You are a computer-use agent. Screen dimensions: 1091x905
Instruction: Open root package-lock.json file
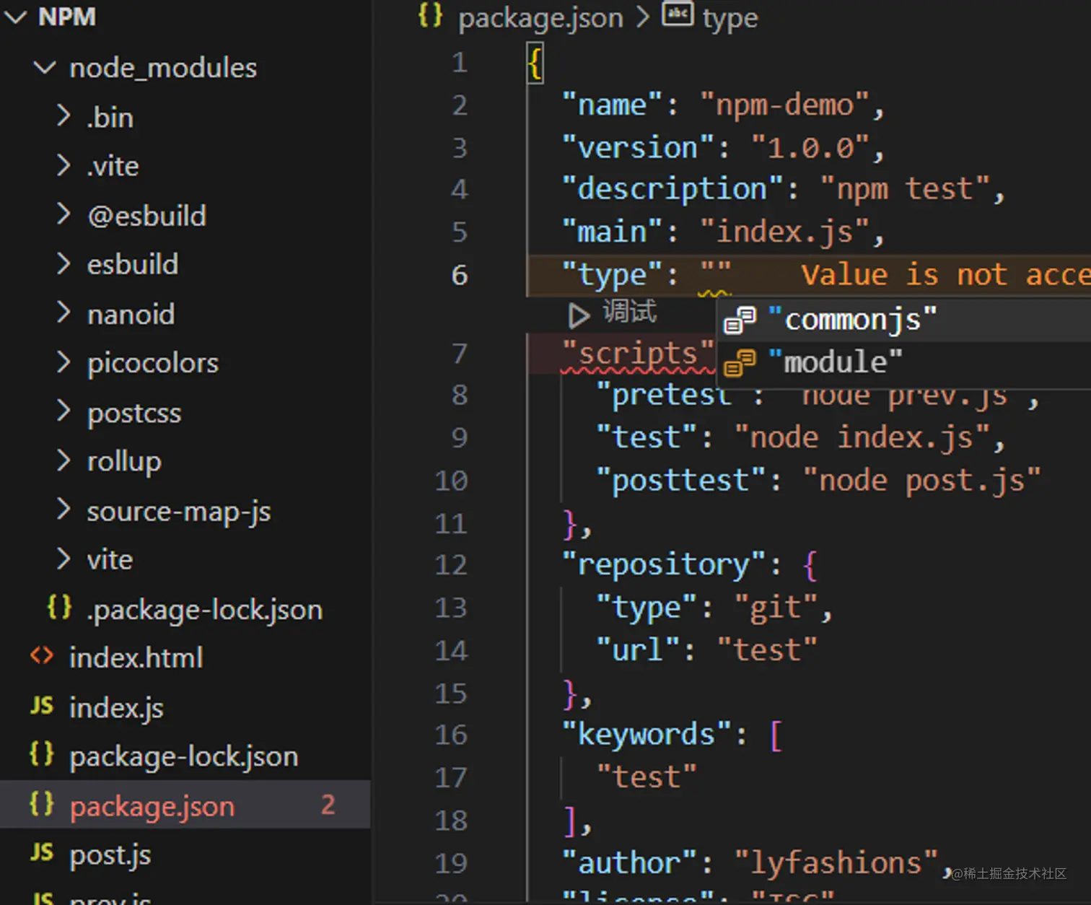click(184, 757)
